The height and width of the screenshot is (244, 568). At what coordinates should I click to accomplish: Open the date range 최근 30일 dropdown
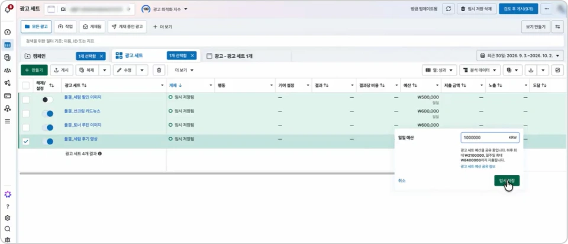pyautogui.click(x=520, y=55)
